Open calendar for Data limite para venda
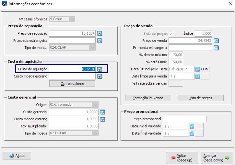The height and width of the screenshot is (165, 235). [198, 76]
